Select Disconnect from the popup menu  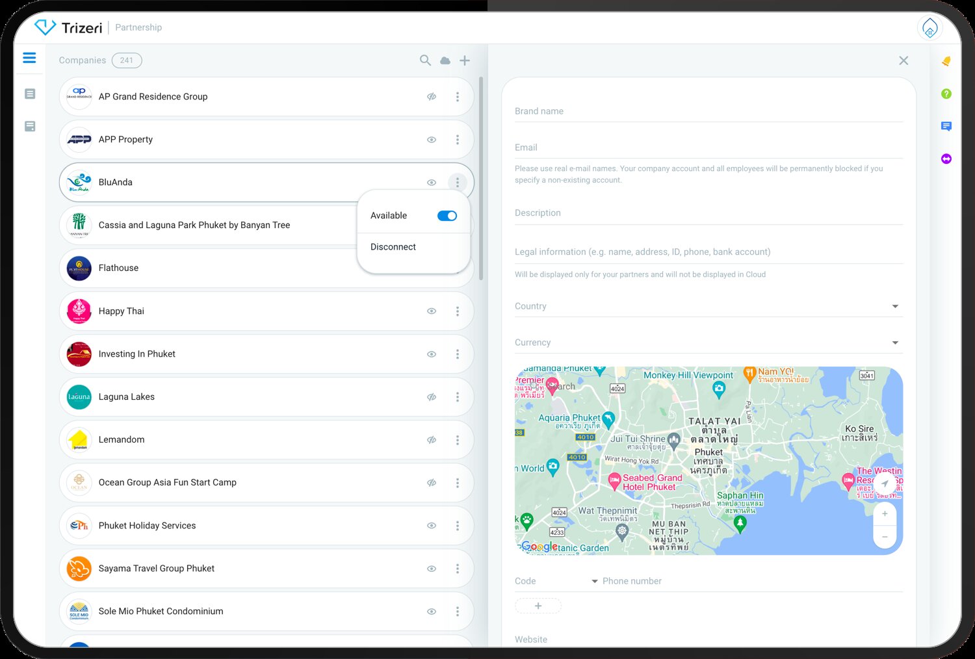393,247
